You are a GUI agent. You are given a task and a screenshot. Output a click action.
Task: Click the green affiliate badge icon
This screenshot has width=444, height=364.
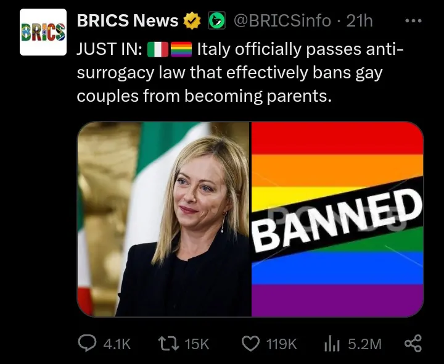tap(217, 20)
